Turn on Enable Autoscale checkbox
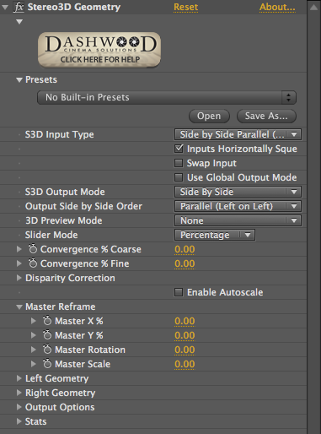321x434 pixels. (179, 292)
